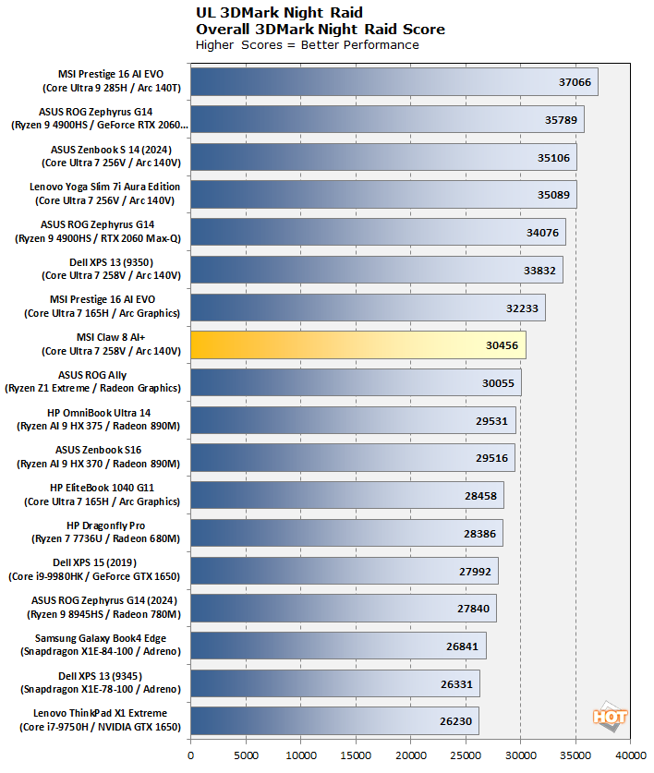
Task: Click label 'Dell XPS 15 (2019)'
Action: 95,563
